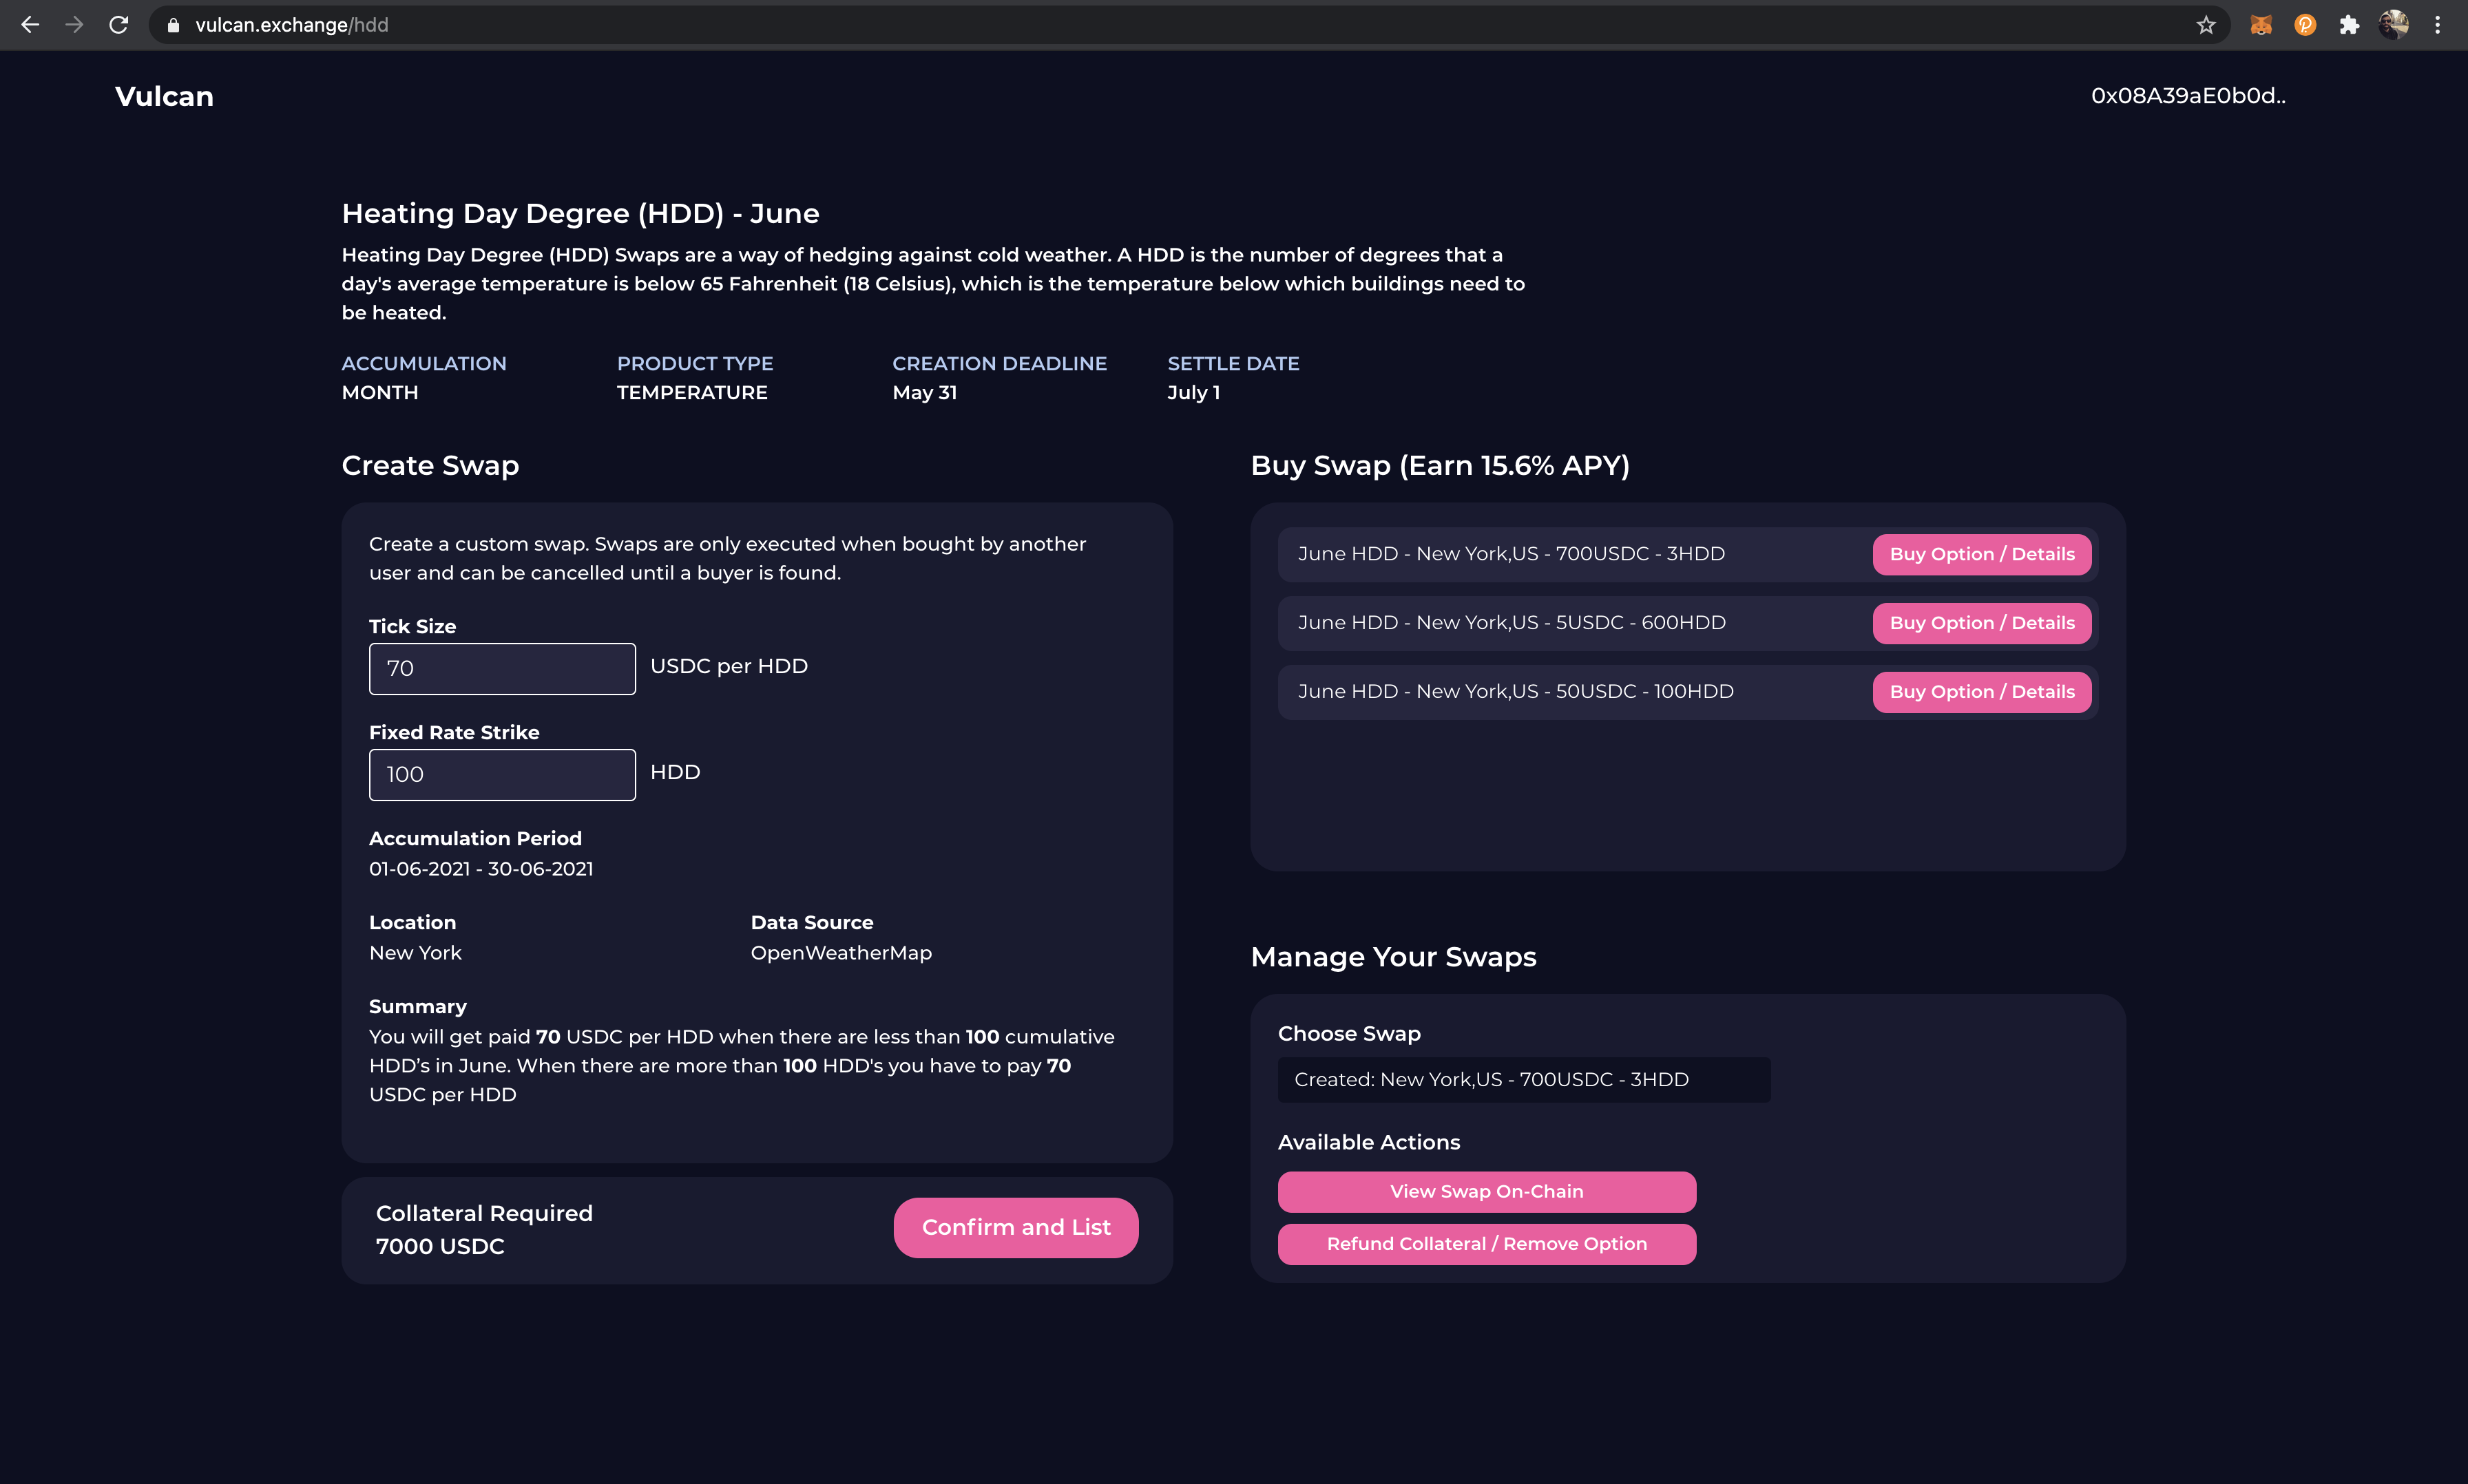View site info via the padlock icon
2468x1484 pixels.
pos(173,25)
